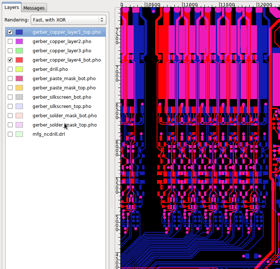Click green swatch for gerber_copper_layer3.pho
Screen dimensions: 280x269
[19, 51]
